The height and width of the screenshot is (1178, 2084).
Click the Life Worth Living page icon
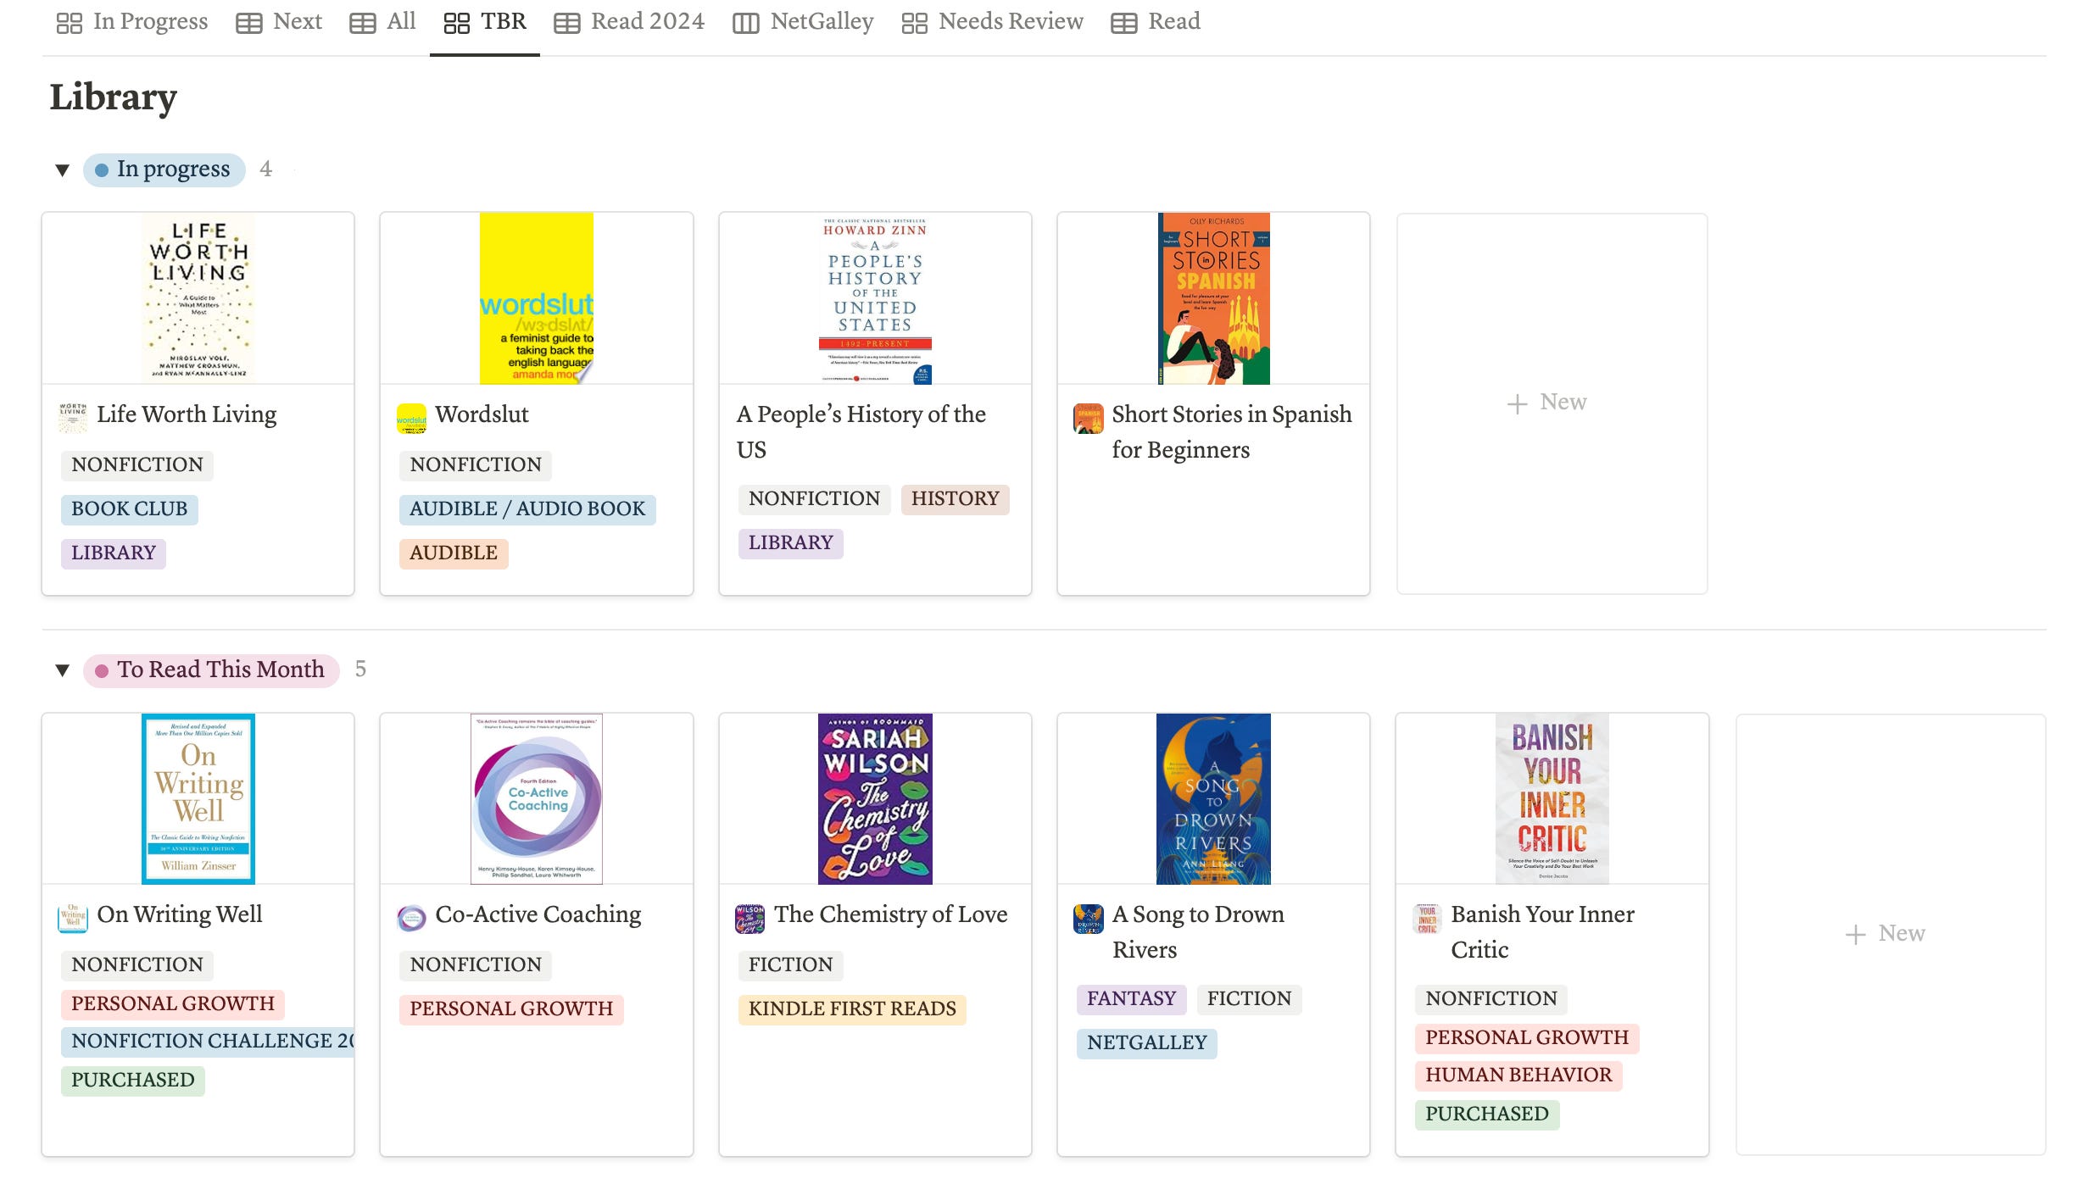pos(73,418)
